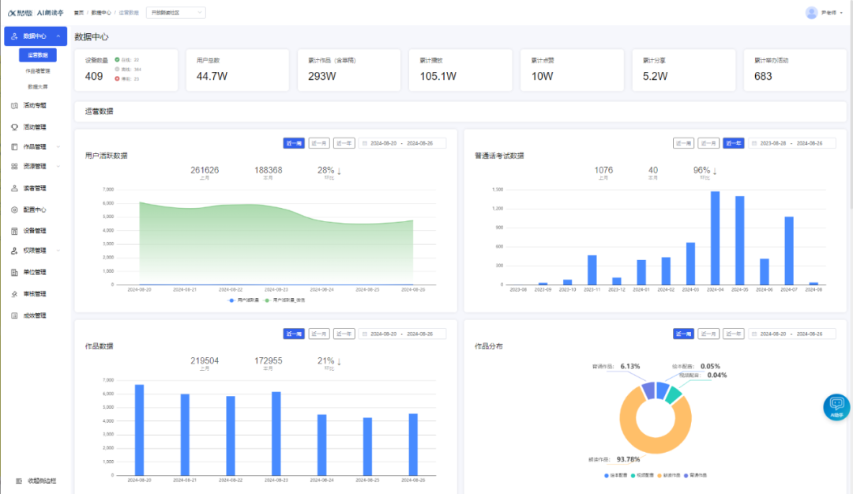Toggle the blue 用户活跃量 legend series

pyautogui.click(x=243, y=300)
